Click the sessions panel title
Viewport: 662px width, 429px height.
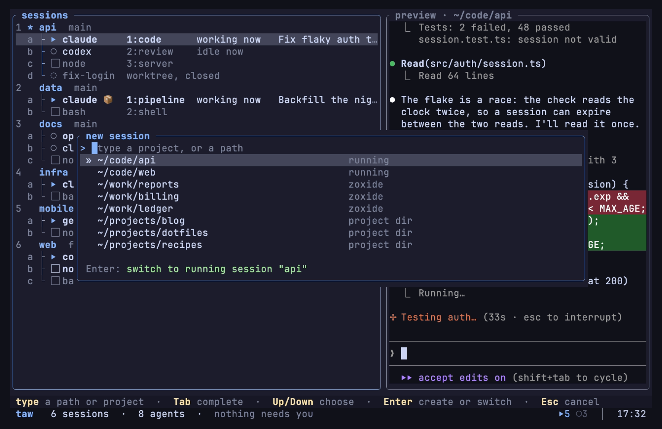pos(45,15)
